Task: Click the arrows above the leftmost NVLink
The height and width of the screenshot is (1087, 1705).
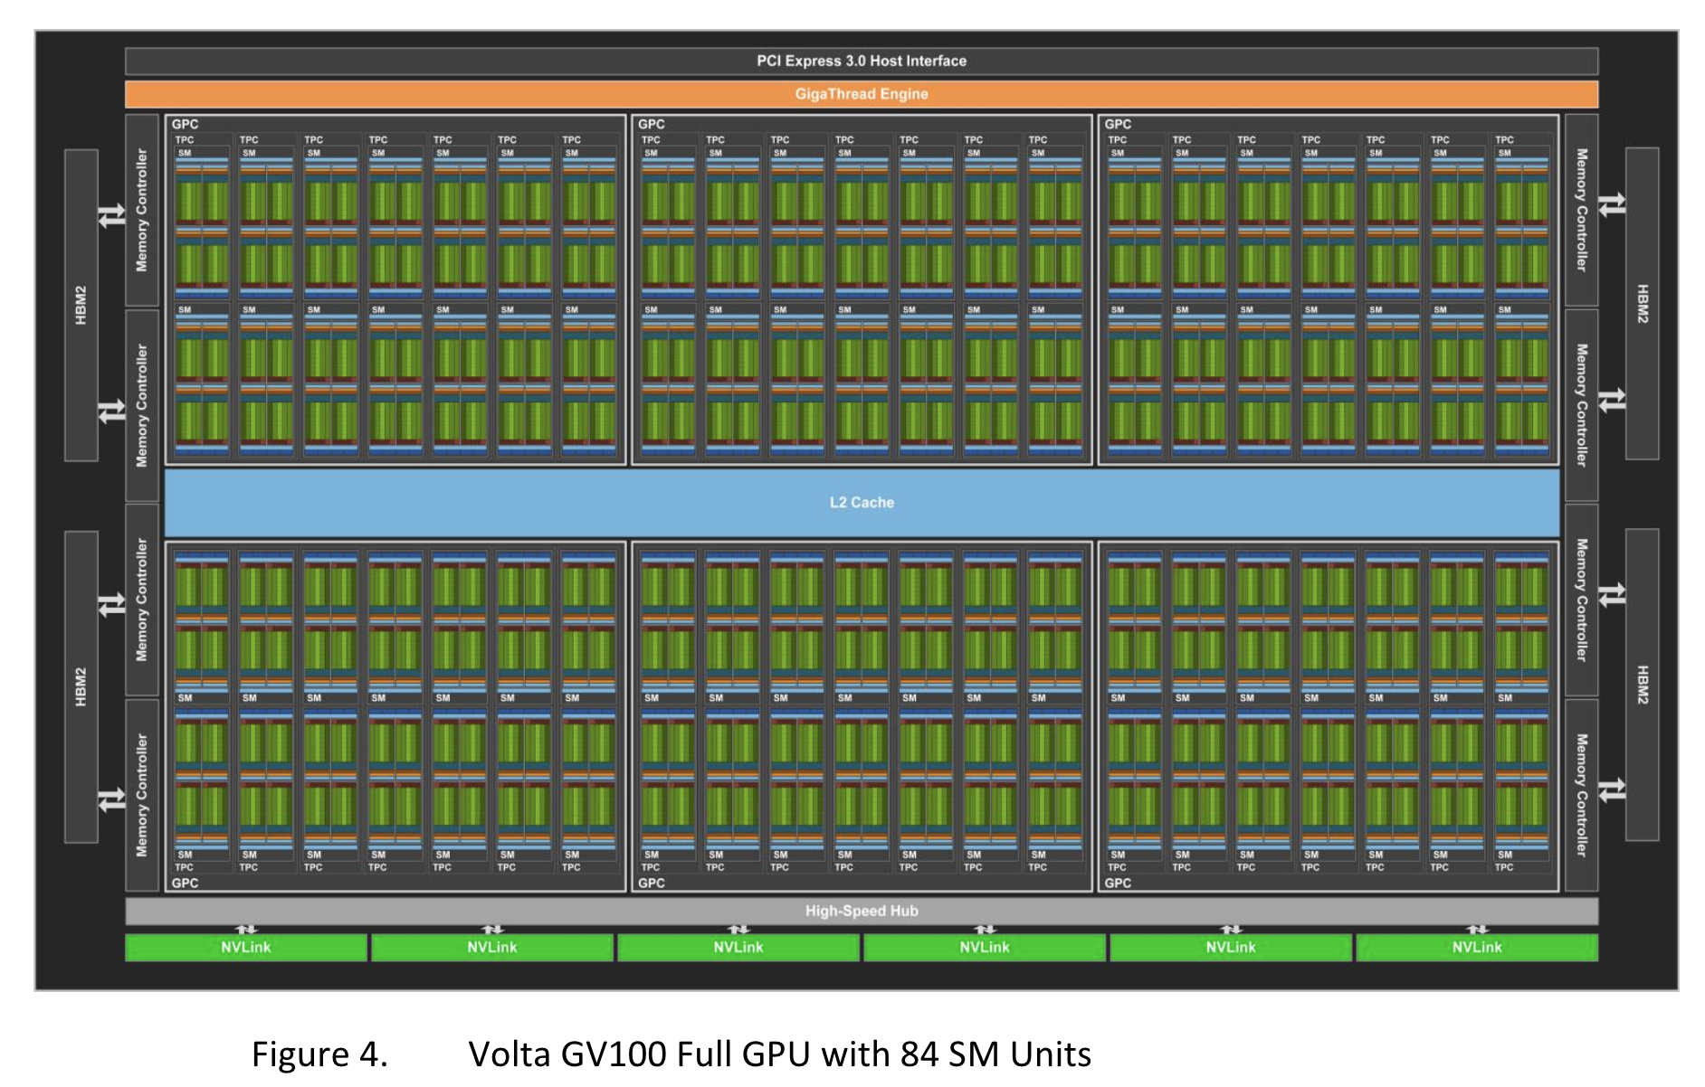Action: [x=246, y=930]
